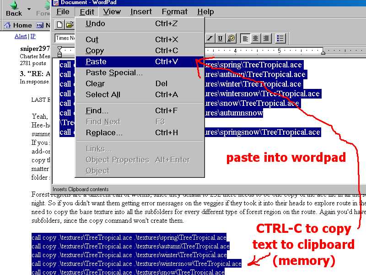Image resolution: width=366 pixels, height=275 pixels.
Task: Open the Format menu
Action: click(x=175, y=12)
